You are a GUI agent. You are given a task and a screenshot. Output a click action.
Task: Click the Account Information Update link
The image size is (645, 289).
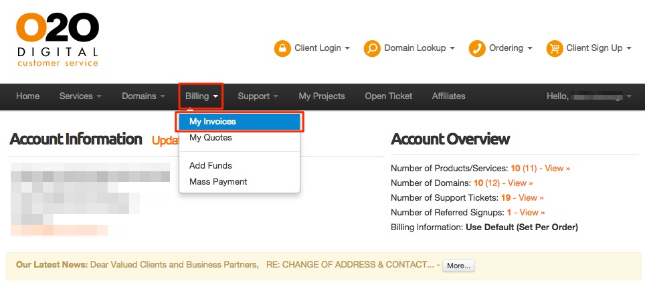(x=165, y=140)
